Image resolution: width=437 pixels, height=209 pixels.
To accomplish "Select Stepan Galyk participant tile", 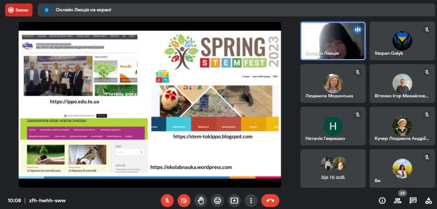I will point(402,40).
